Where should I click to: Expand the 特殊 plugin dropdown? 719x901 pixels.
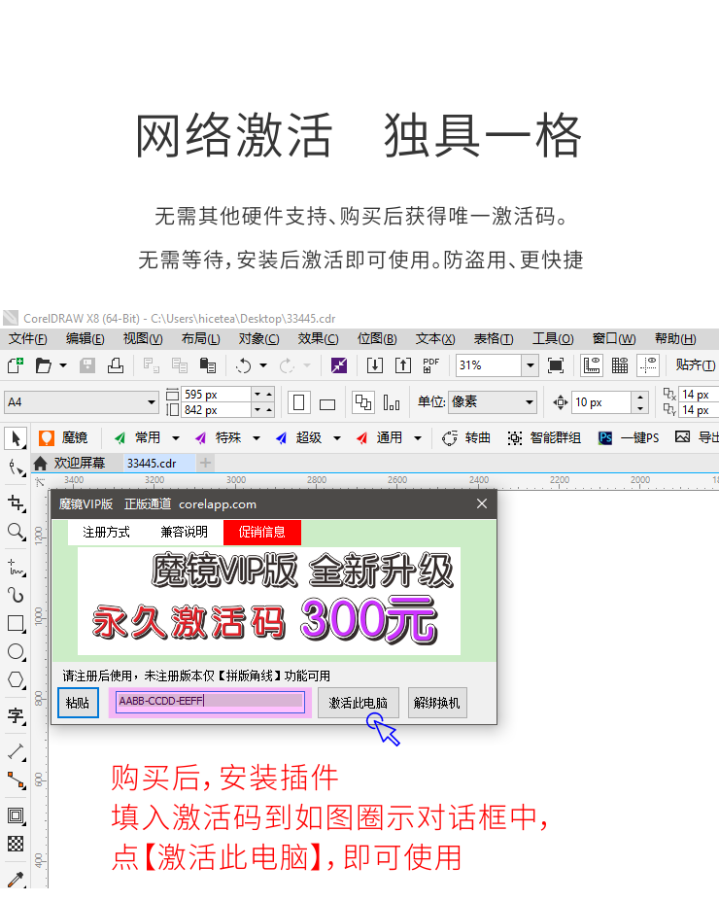coord(257,438)
